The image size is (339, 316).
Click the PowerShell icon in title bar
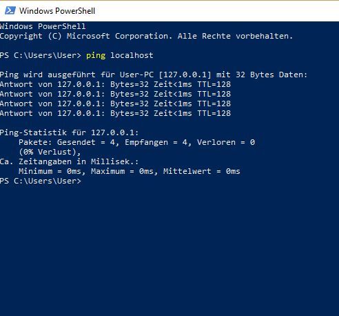tap(10, 10)
